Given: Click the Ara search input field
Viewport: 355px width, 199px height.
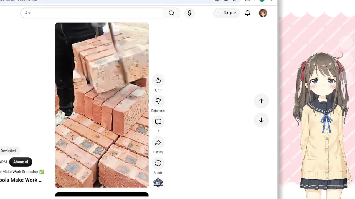Looking at the screenshot, I should pyautogui.click(x=92, y=13).
